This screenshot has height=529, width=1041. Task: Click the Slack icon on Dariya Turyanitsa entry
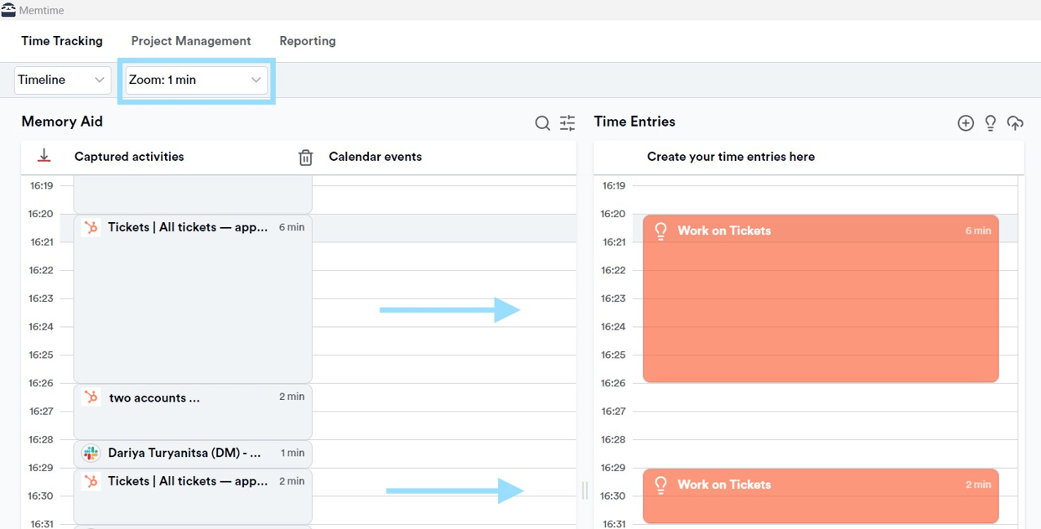(x=90, y=454)
